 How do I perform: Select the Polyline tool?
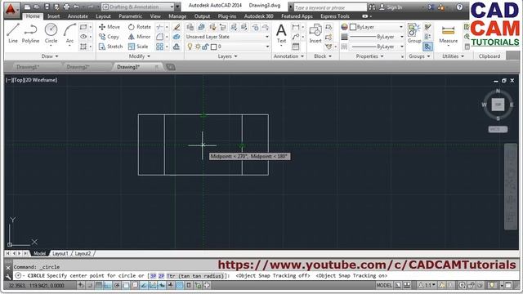point(30,33)
